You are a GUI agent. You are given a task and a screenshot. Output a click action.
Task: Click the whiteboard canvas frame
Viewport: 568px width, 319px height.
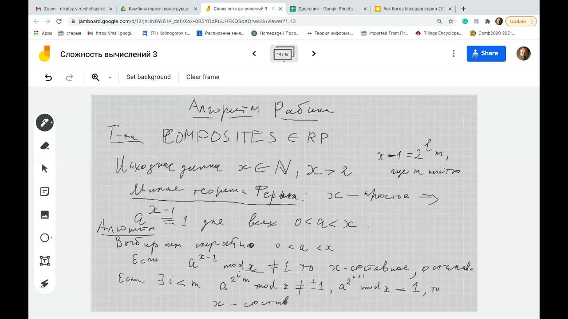tap(284, 203)
